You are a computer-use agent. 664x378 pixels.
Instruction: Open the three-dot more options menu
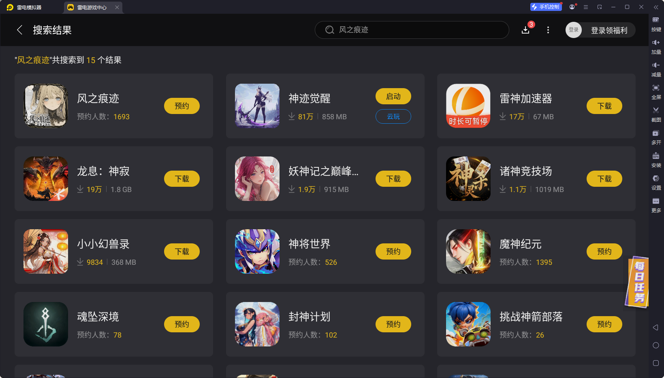coord(548,30)
